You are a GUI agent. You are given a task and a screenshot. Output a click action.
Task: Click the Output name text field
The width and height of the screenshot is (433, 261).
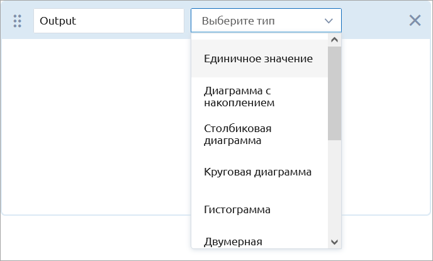pyautogui.click(x=109, y=21)
